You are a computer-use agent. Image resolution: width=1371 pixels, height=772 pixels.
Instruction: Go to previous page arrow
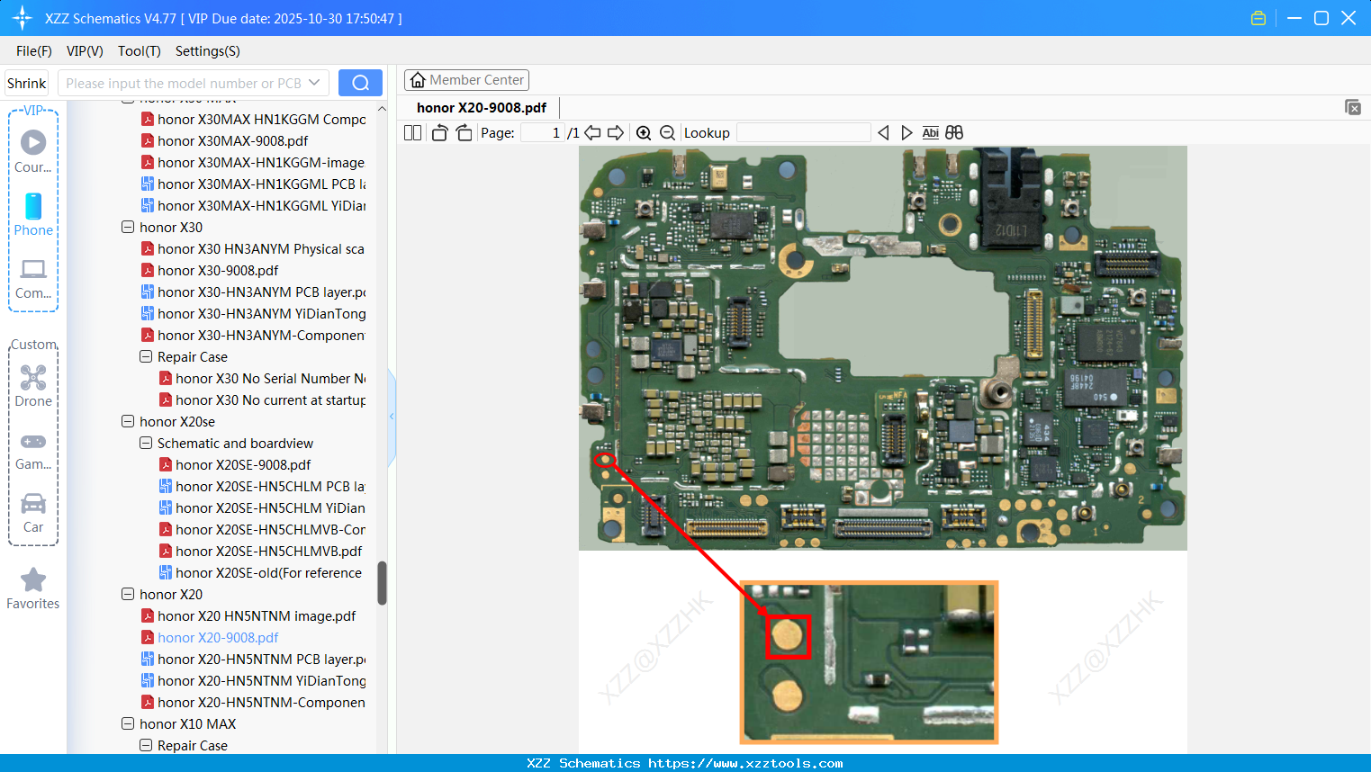click(592, 133)
